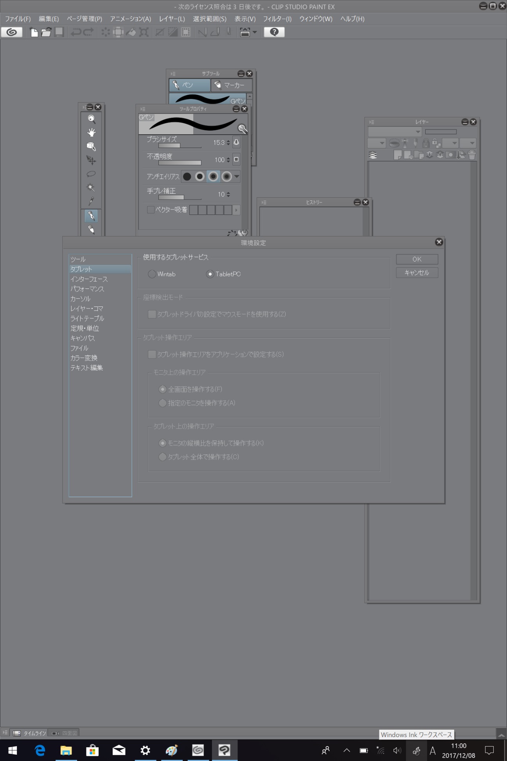507x761 pixels.
Task: Select the Pen tool in tool palette
Action: 91,216
